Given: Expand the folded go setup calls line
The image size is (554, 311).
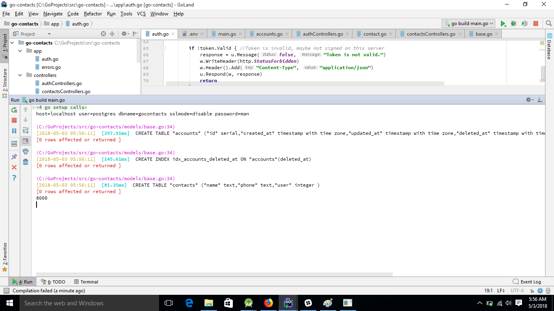Looking at the screenshot, I should (x=34, y=107).
